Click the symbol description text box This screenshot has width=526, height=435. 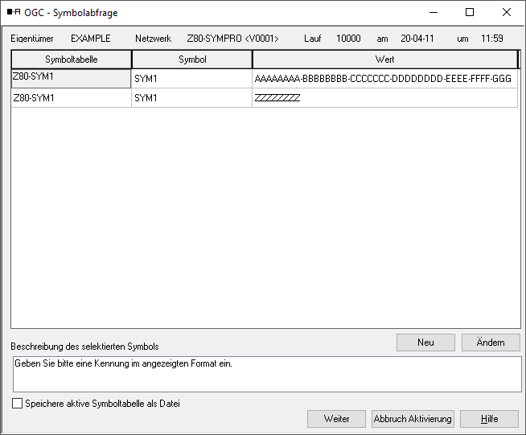point(265,374)
